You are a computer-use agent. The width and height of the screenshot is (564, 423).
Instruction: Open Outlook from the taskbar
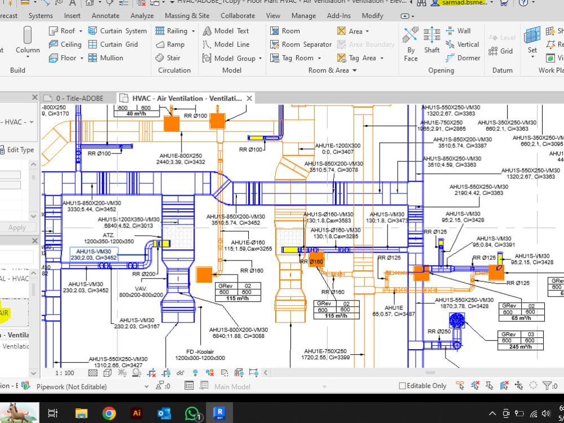coord(164,413)
